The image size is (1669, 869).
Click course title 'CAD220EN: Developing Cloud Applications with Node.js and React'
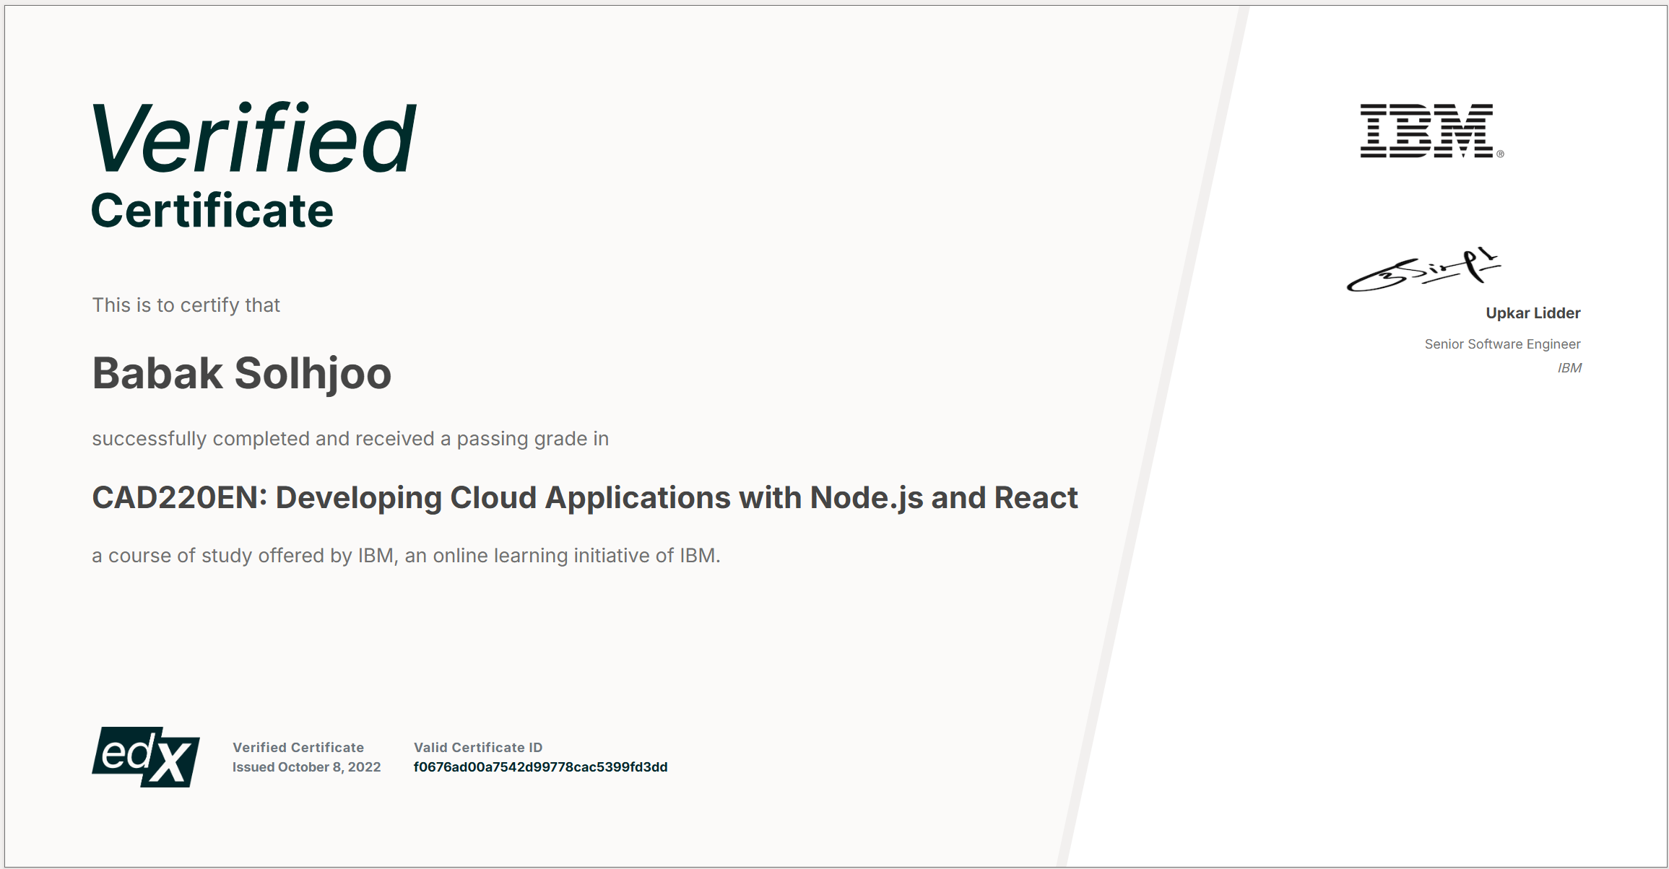585,498
